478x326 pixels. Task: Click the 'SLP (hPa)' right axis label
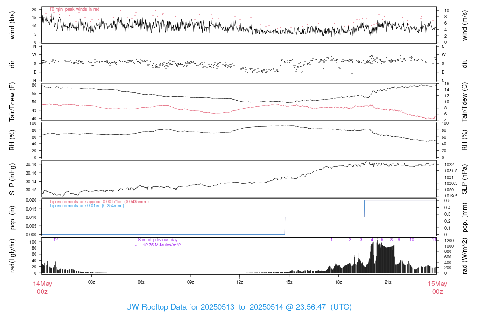tap(464, 179)
